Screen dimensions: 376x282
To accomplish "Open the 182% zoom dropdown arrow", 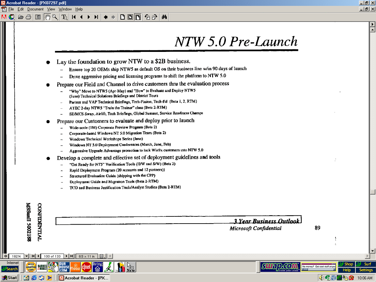I will (27, 256).
